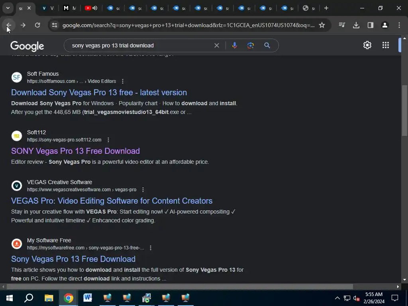The width and height of the screenshot is (408, 306).
Task: Open Chrome three-dot menu
Action: tap(399, 25)
